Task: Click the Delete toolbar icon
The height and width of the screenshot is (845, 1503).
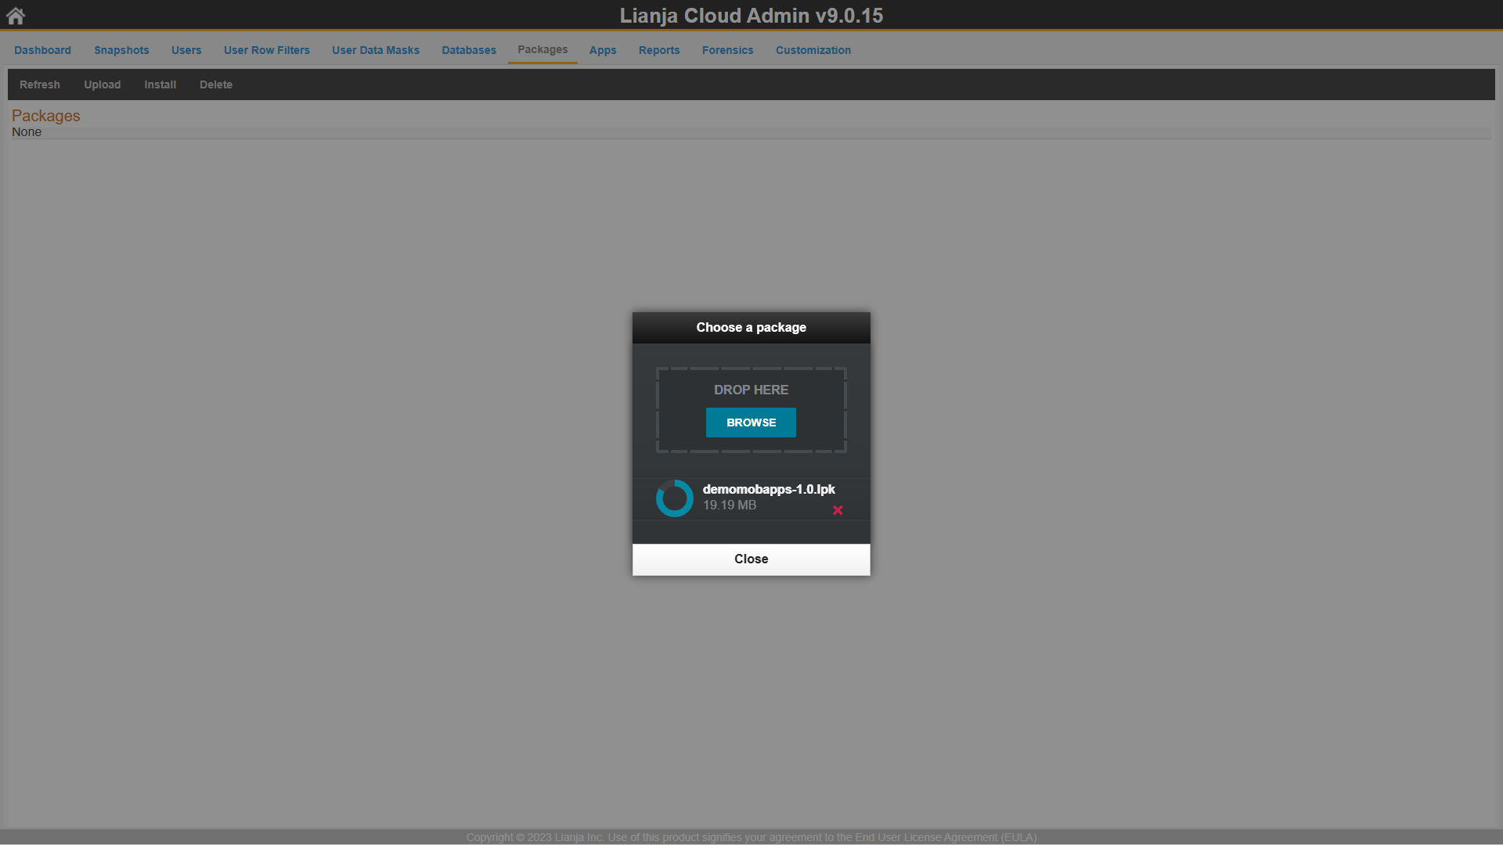Action: 214,84
